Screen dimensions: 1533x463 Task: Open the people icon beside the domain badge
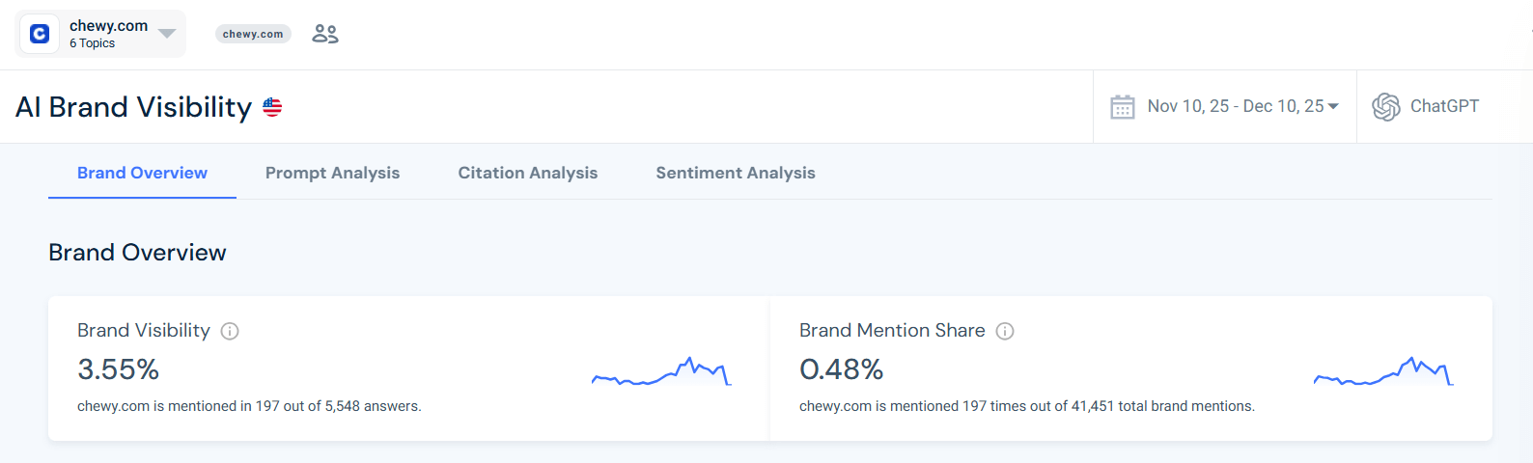(x=325, y=34)
